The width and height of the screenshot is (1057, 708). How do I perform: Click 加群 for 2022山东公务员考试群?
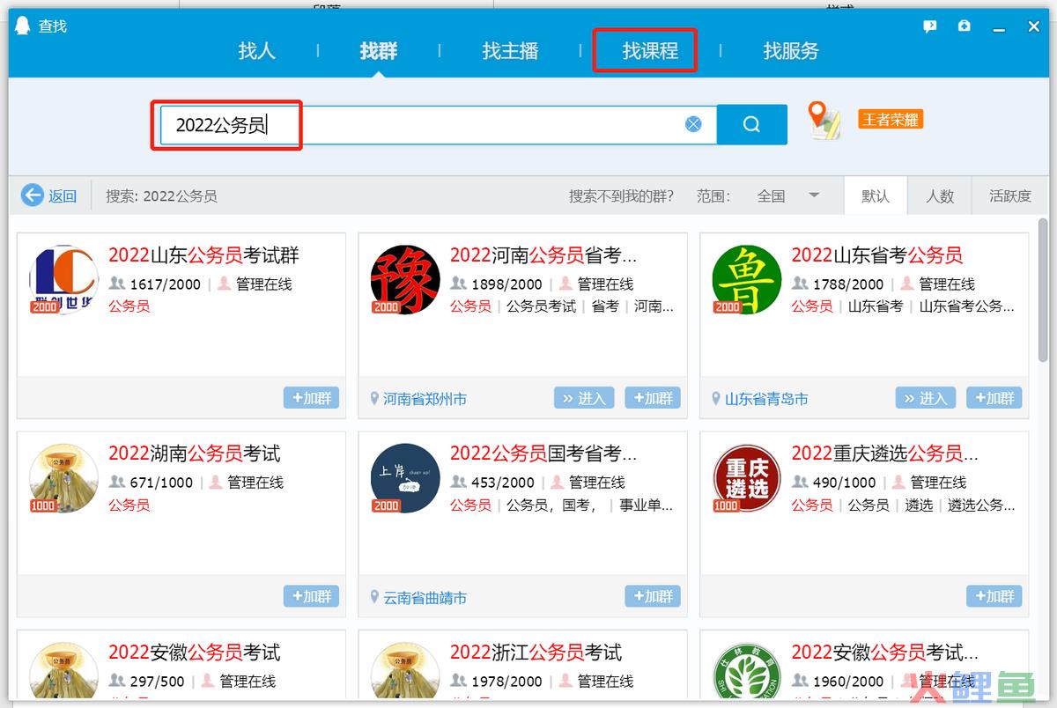tap(311, 398)
